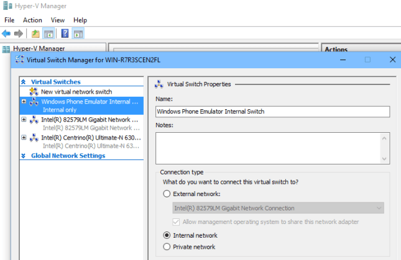Click the switch Name text field
The image size is (401, 260).
point(272,112)
